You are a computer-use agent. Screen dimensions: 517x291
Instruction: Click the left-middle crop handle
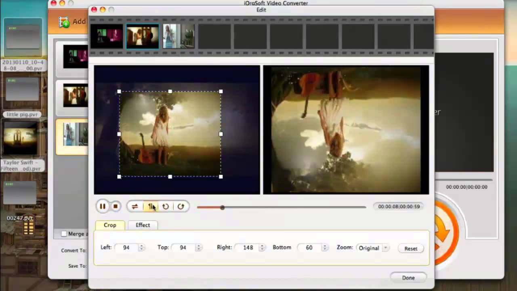point(119,134)
